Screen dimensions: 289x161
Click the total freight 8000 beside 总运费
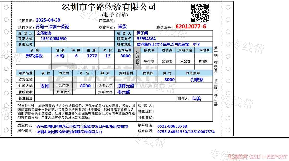coord(85,86)
